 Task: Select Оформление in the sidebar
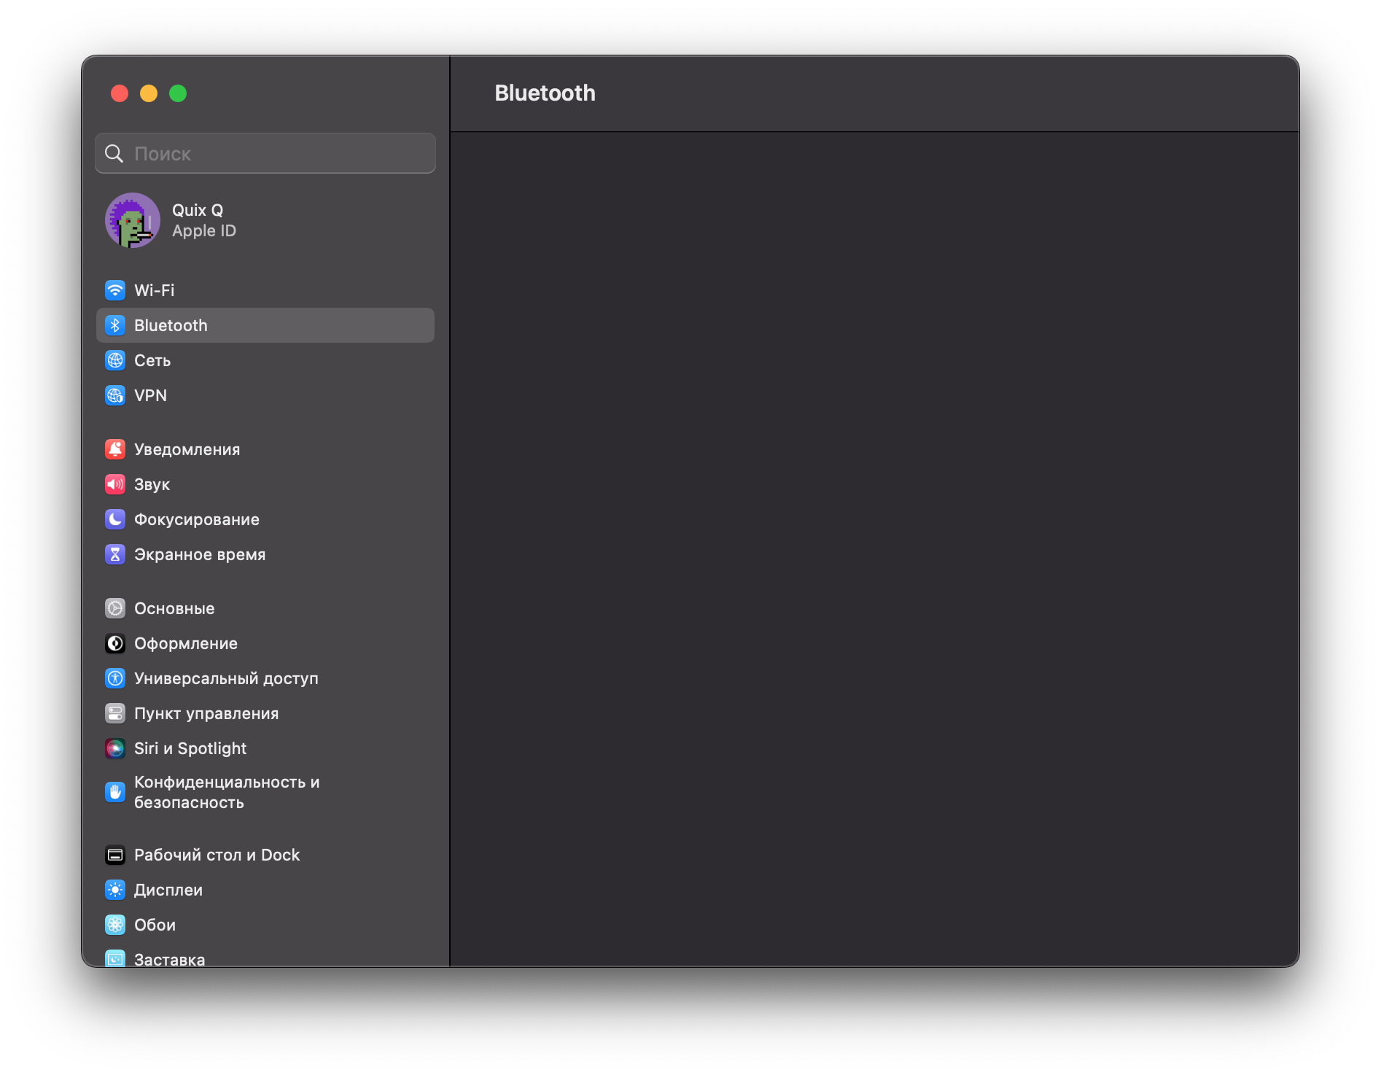coord(186,643)
